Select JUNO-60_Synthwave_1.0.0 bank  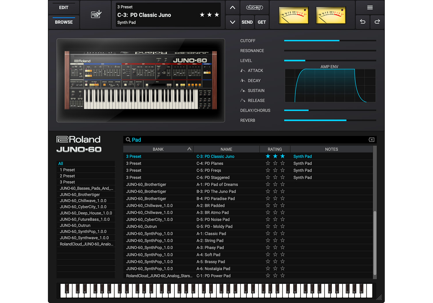[86, 238]
